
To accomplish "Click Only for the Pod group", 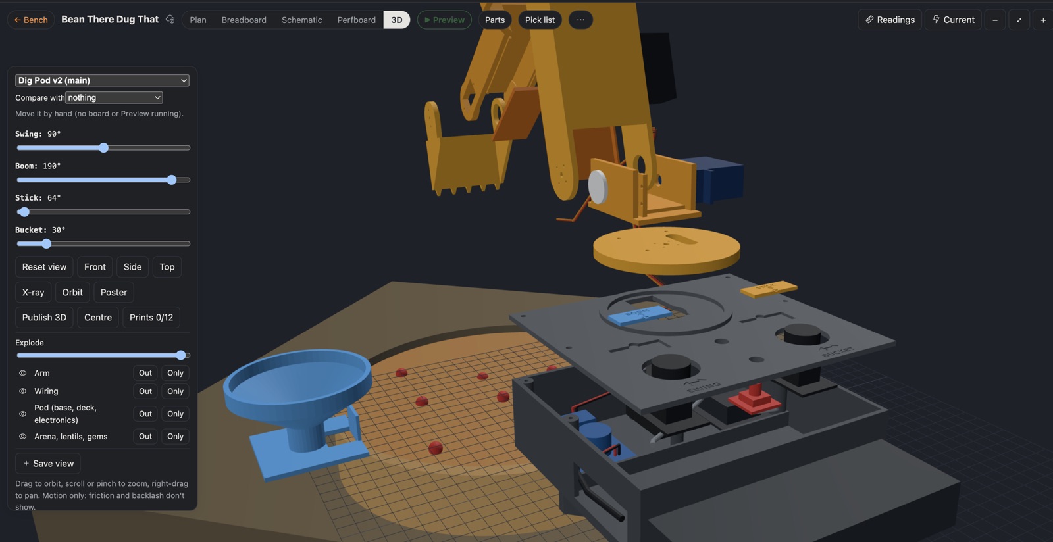I will [x=175, y=414].
